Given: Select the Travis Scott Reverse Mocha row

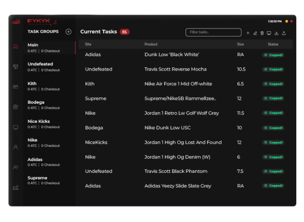Looking at the screenshot, I should pyautogui.click(x=175, y=69).
